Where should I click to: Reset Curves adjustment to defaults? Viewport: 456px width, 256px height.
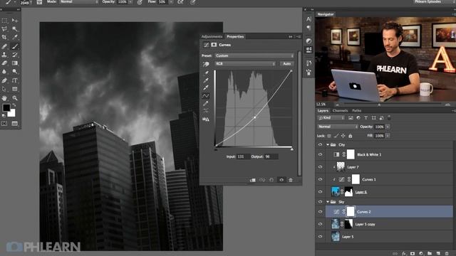(271, 180)
